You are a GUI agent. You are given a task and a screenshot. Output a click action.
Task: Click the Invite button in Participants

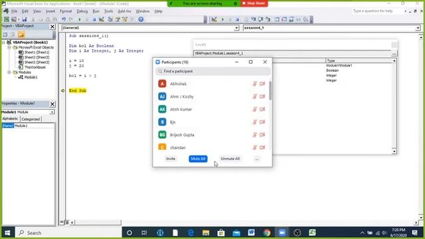[171, 159]
